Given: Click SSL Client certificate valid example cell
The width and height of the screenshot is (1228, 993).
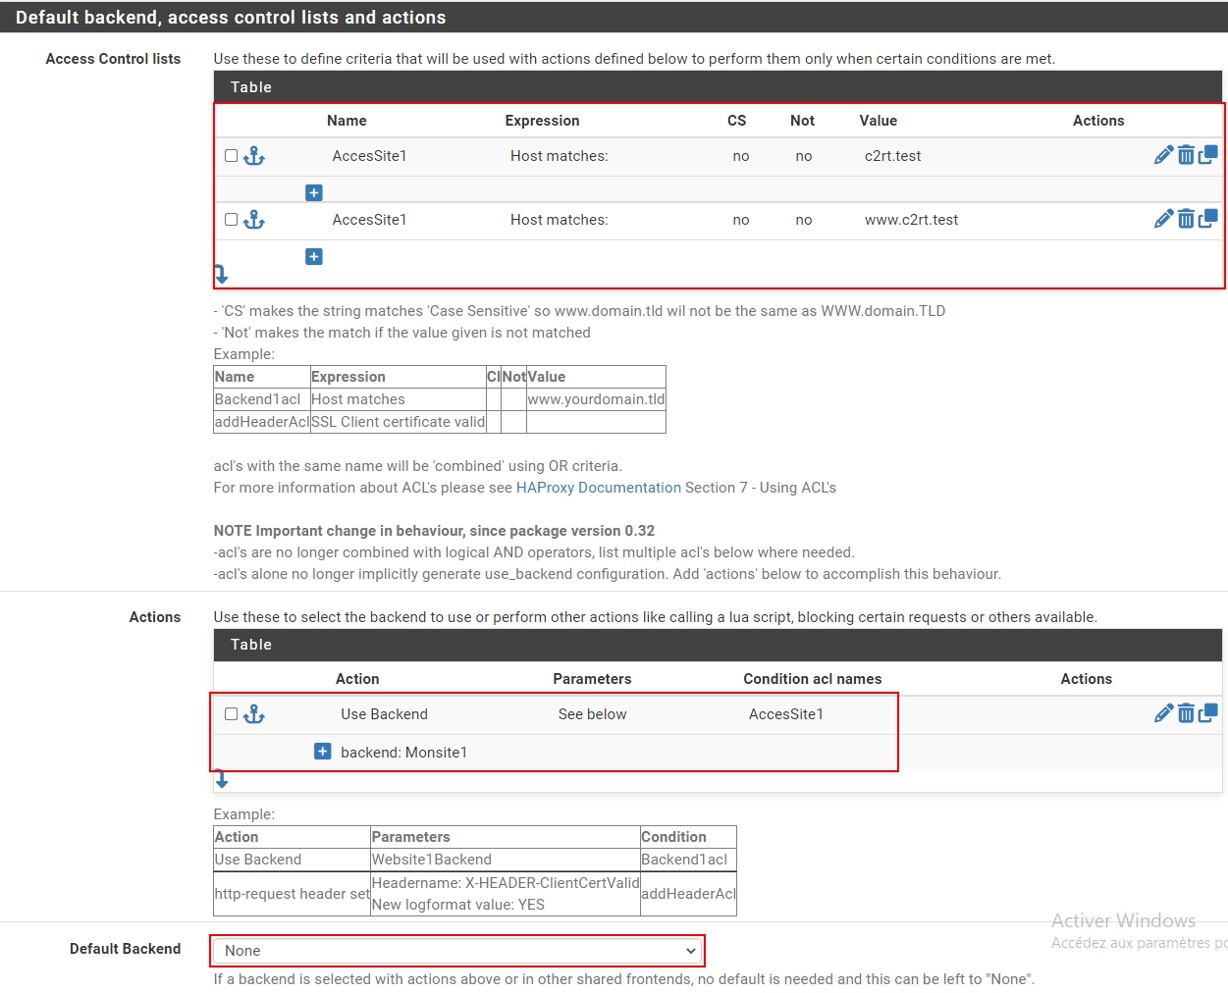Looking at the screenshot, I should (399, 422).
